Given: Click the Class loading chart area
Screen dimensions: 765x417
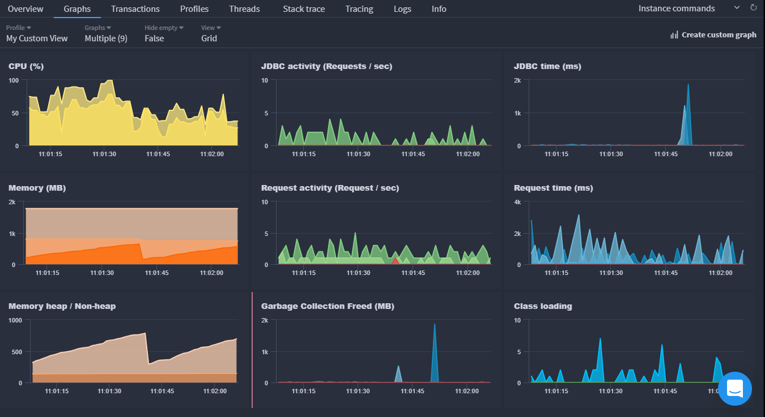Looking at the screenshot, I should click(x=637, y=351).
